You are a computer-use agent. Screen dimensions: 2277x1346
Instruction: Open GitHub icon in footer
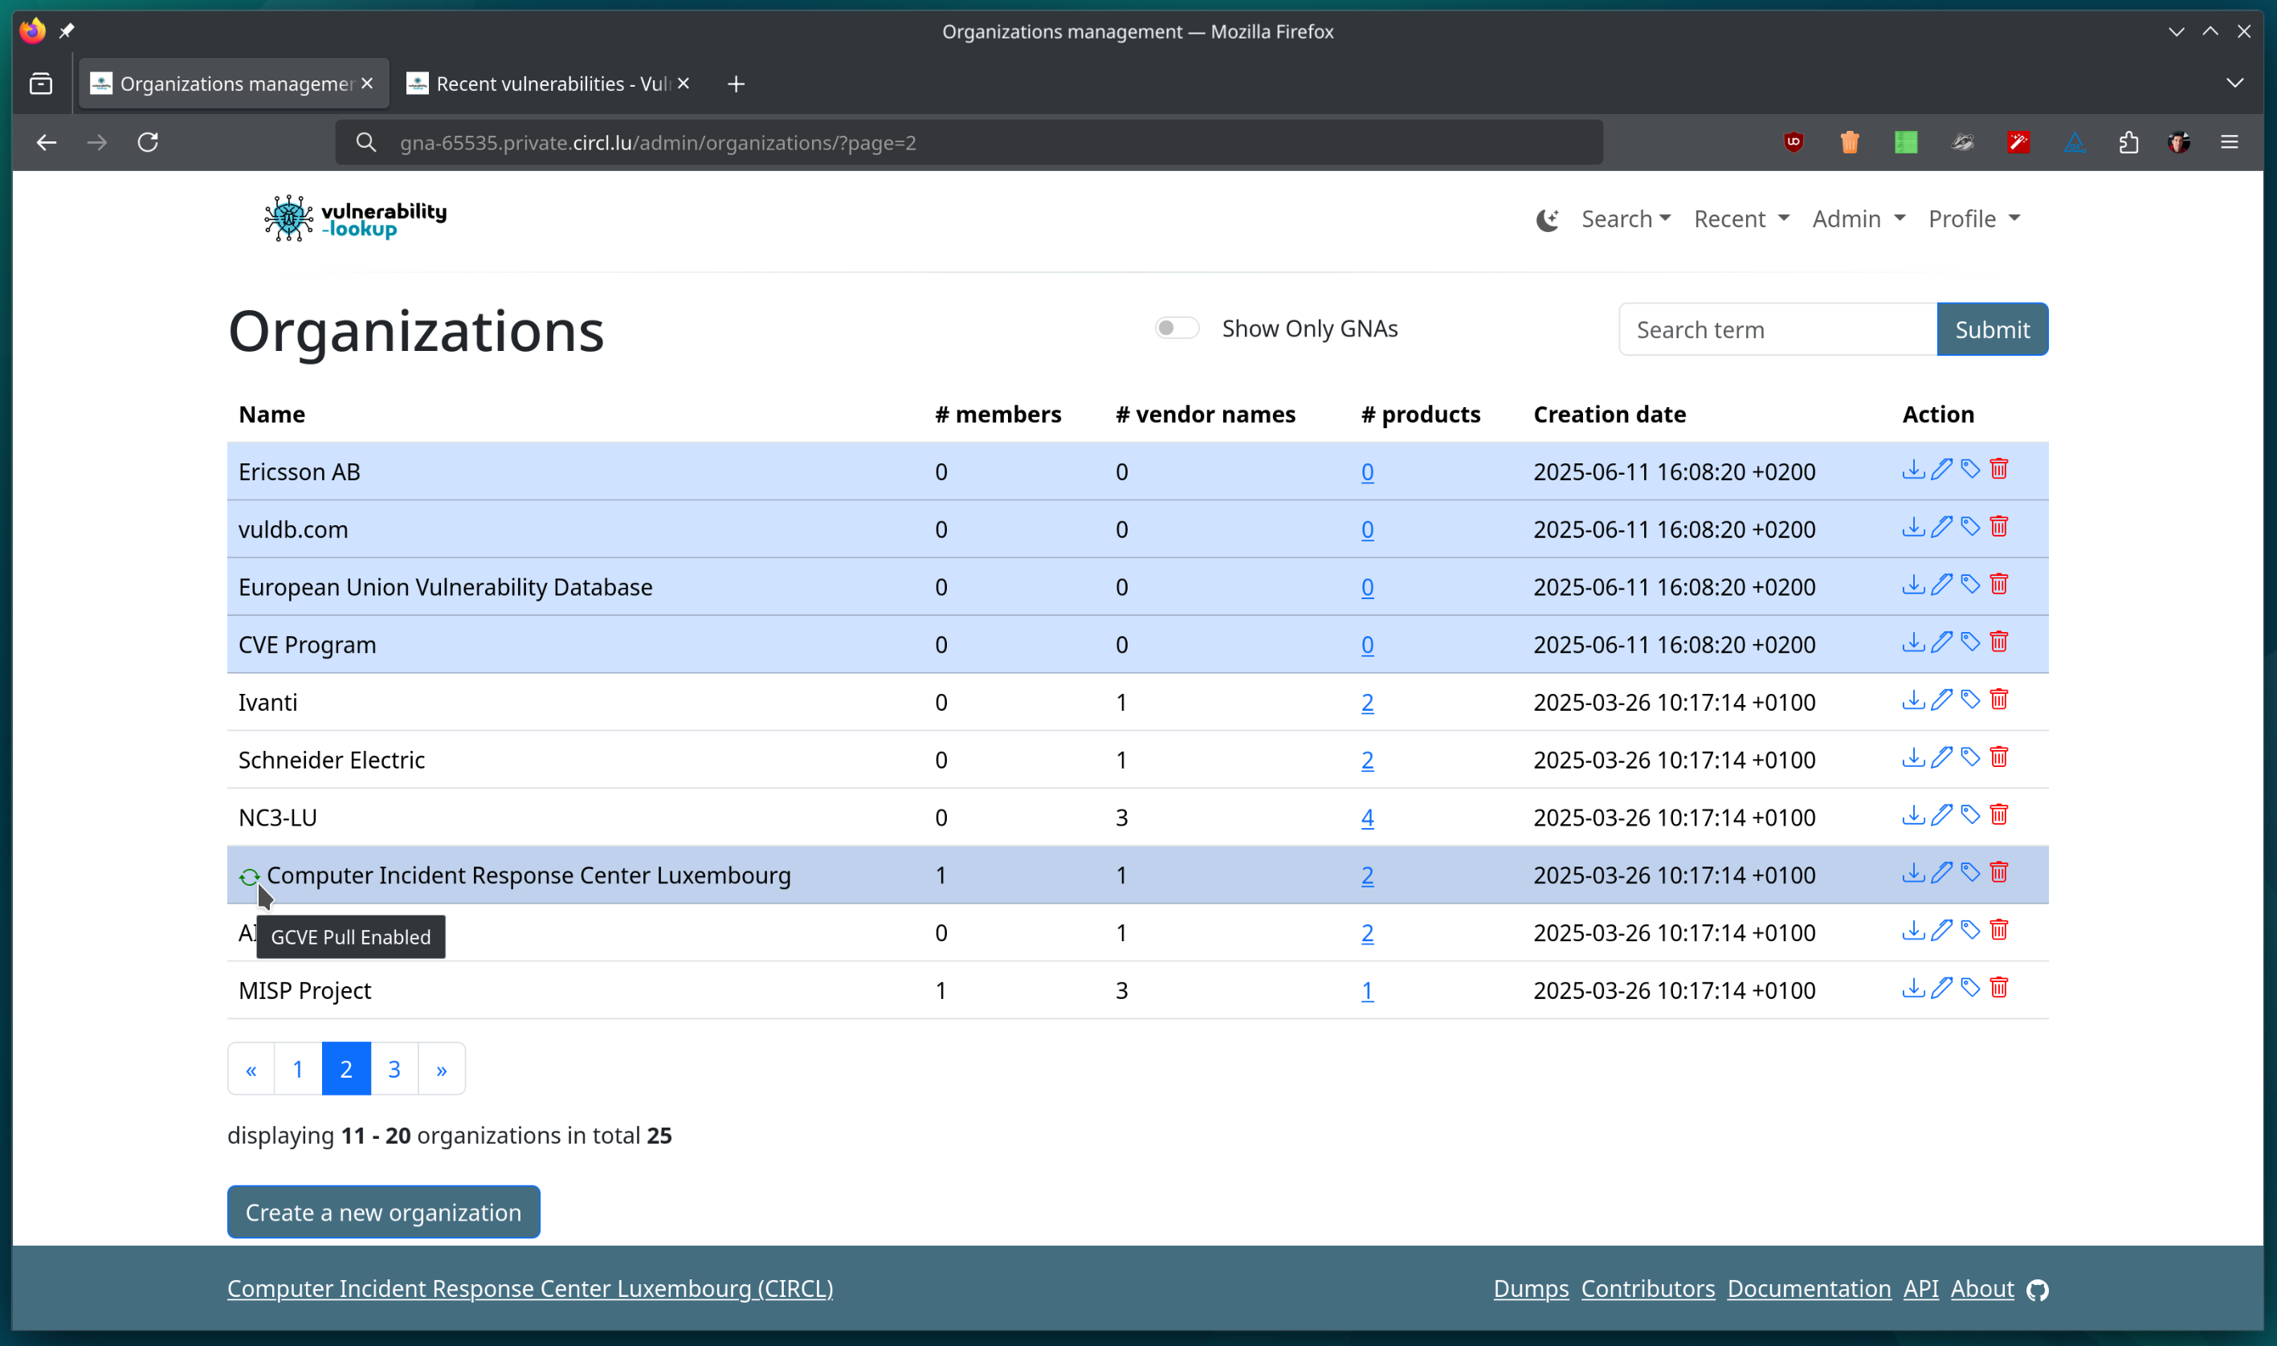2038,1290
